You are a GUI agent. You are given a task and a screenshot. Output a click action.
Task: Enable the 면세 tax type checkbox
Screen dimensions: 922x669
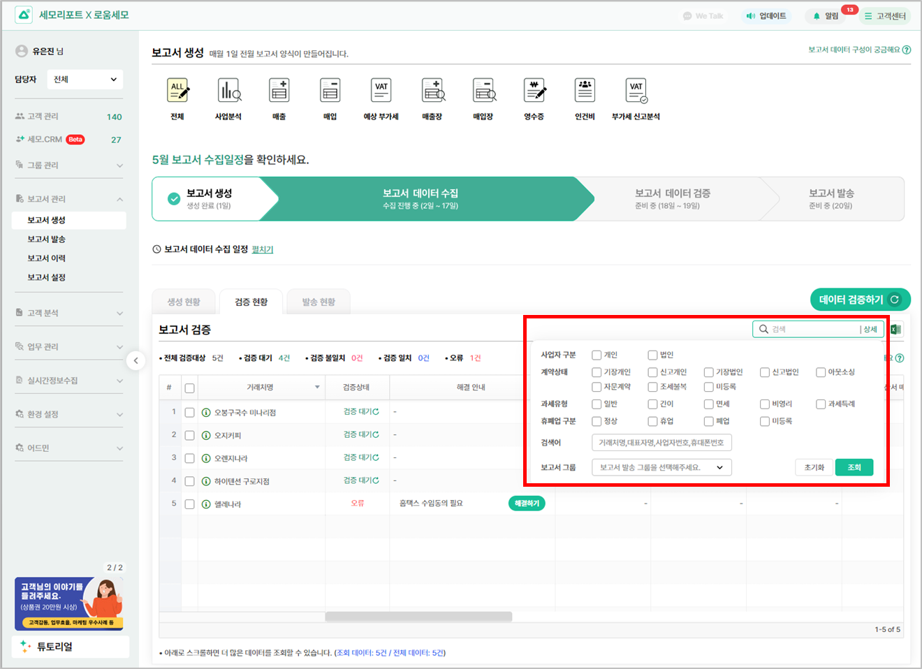pos(708,404)
